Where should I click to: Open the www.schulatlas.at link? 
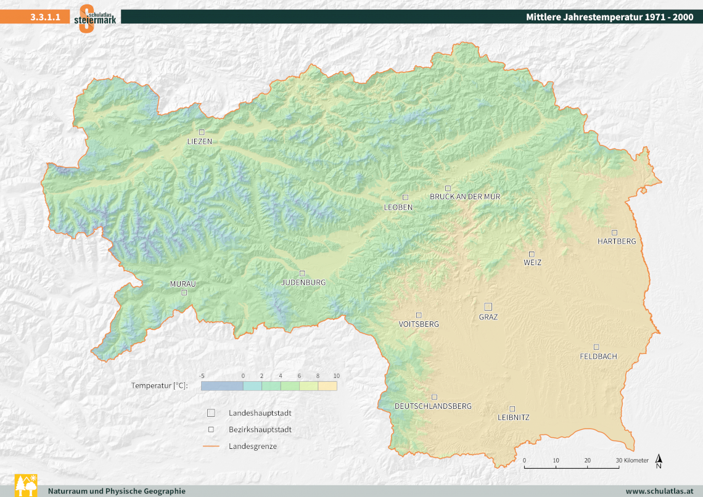click(659, 491)
